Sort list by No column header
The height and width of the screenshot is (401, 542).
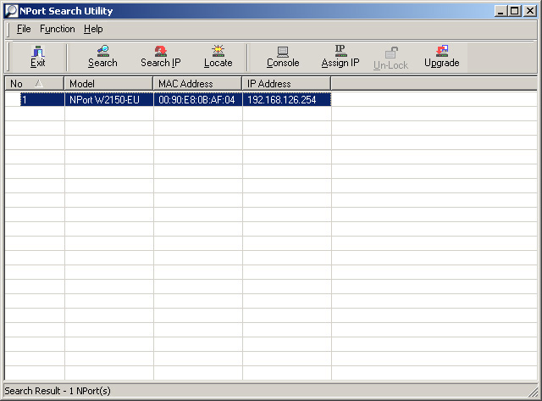[x=34, y=84]
